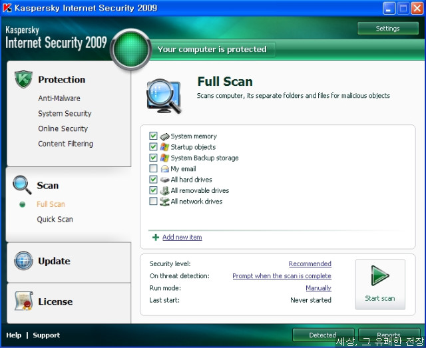Image resolution: width=426 pixels, height=348 pixels.
Task: Click the 'System memory' item label
Action: (194, 136)
